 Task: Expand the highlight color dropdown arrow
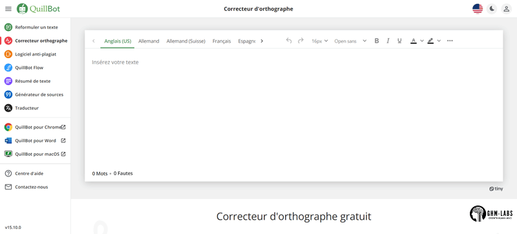coord(439,41)
